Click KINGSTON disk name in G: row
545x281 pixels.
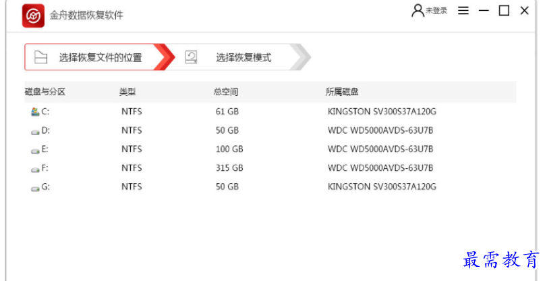click(382, 187)
